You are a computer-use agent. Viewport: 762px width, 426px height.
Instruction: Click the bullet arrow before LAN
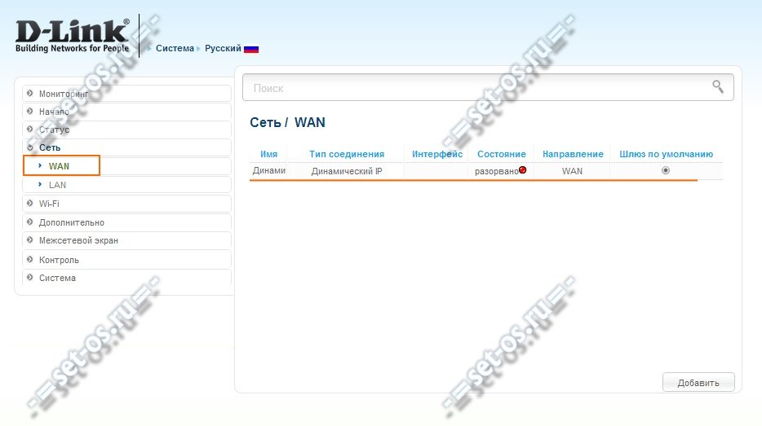point(40,184)
